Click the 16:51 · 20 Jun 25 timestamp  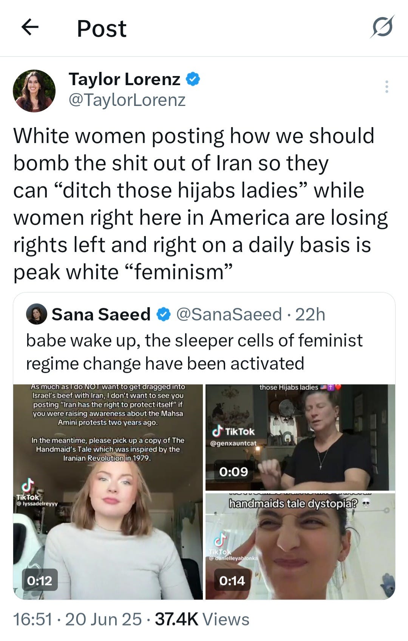[77, 619]
